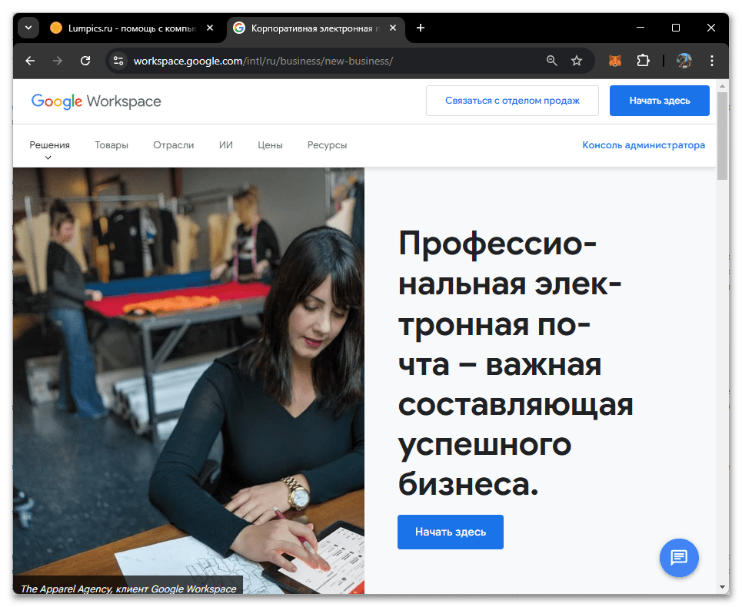Viewport: 742px width, 607px height.
Task: Click the headline Профессиональная электронная почта
Action: pos(515,364)
